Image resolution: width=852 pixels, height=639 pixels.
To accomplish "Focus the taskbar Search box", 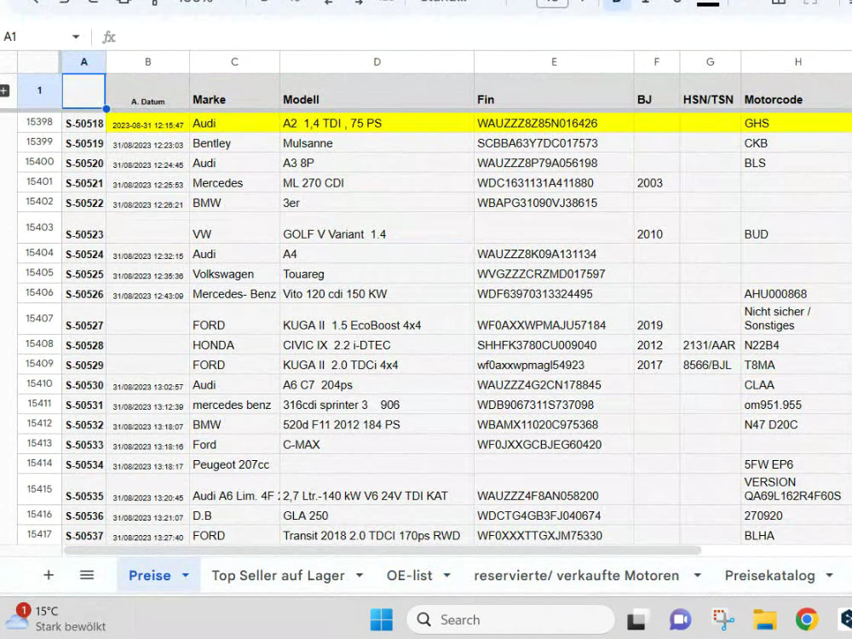I will click(x=510, y=619).
